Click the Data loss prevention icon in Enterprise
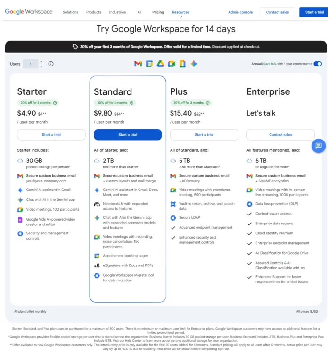 click(249, 204)
